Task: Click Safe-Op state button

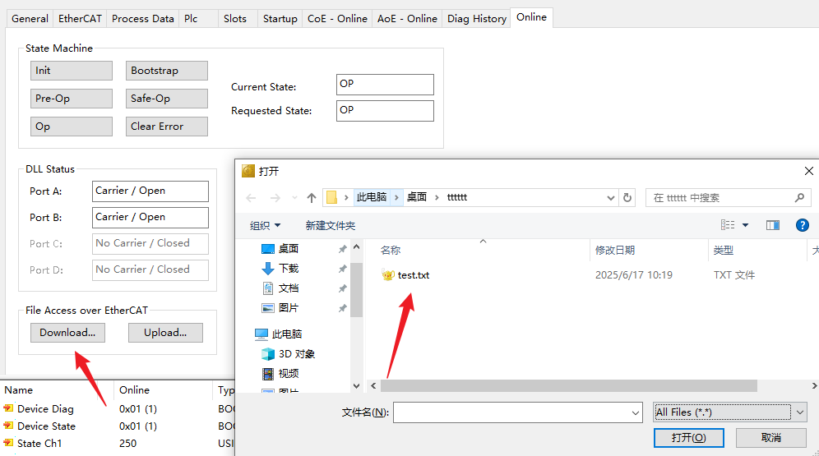Action: click(167, 98)
